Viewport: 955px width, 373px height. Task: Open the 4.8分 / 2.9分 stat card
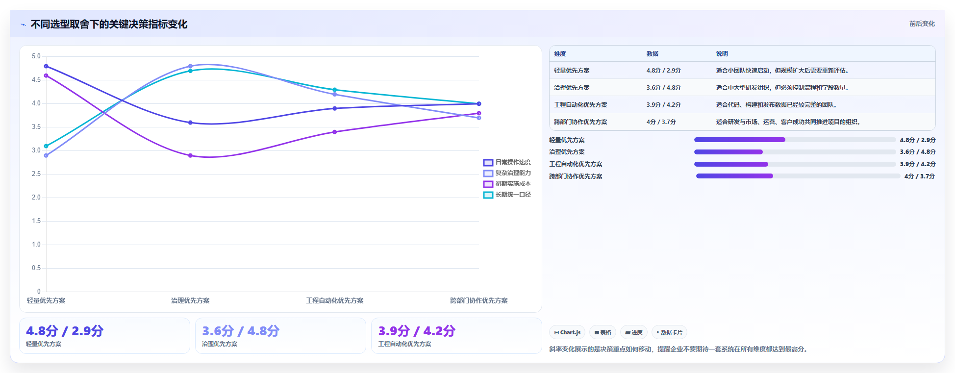click(x=104, y=336)
